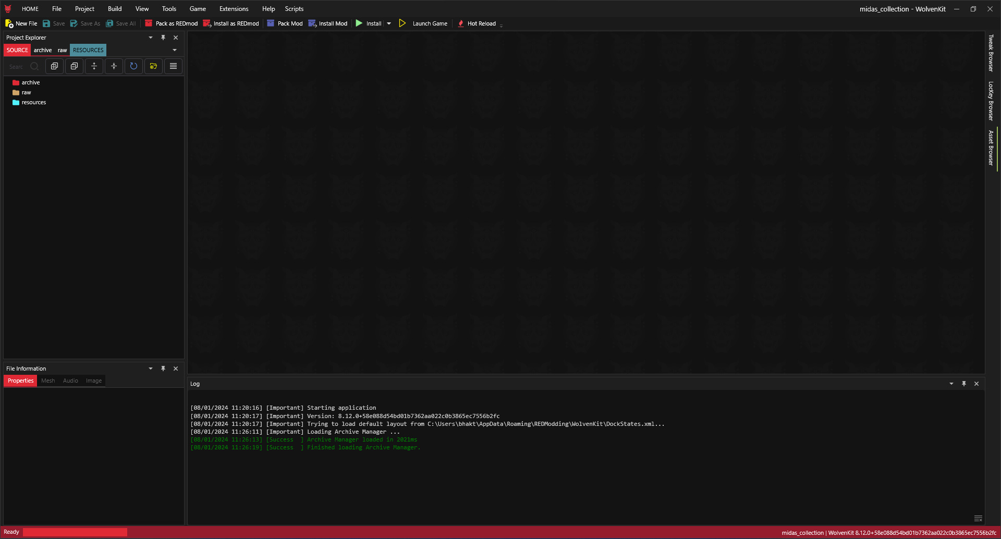Toggle pin on the Log panel

[964, 384]
